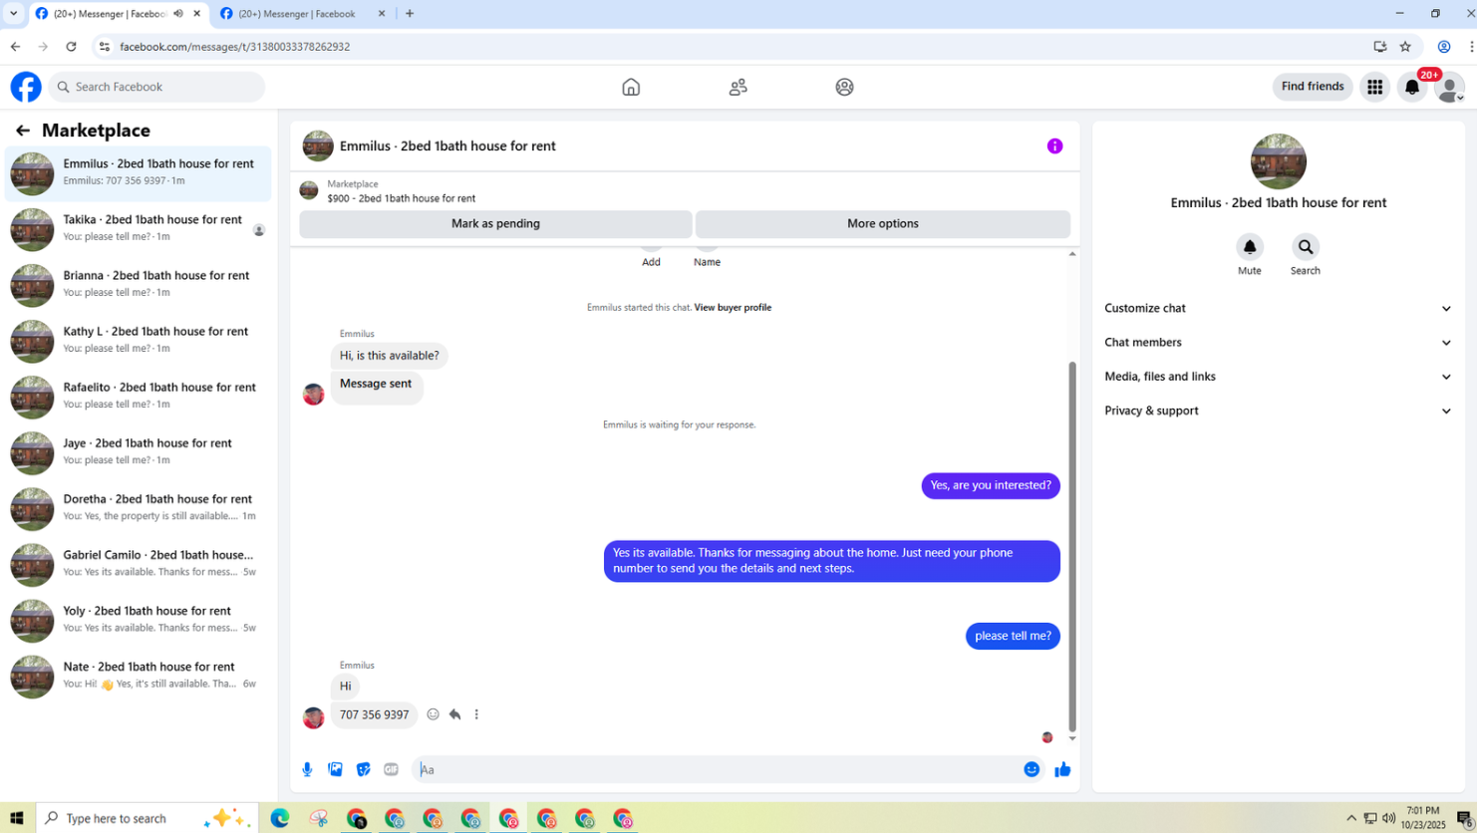Click Mark as pending button
Image resolution: width=1477 pixels, height=833 pixels.
pyautogui.click(x=495, y=223)
